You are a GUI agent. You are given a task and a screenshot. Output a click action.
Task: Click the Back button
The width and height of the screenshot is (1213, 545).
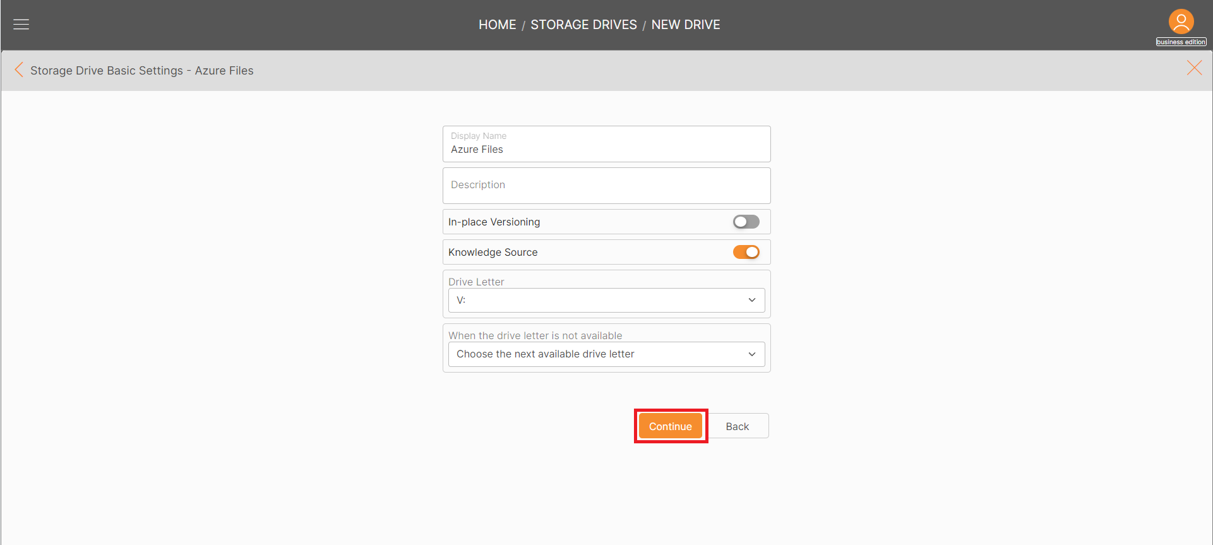coord(738,426)
